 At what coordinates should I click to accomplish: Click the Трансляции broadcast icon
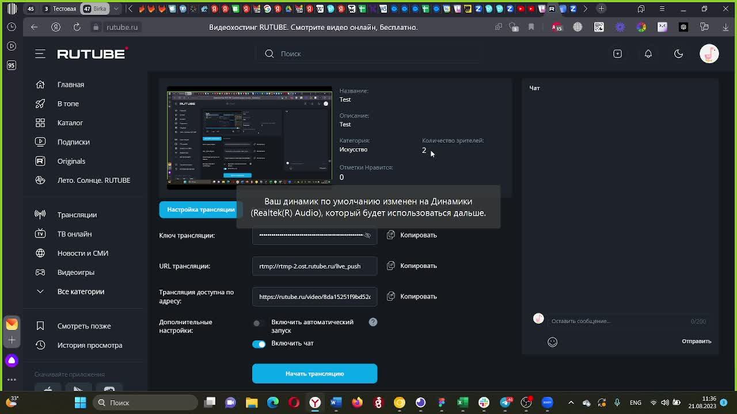(40, 214)
